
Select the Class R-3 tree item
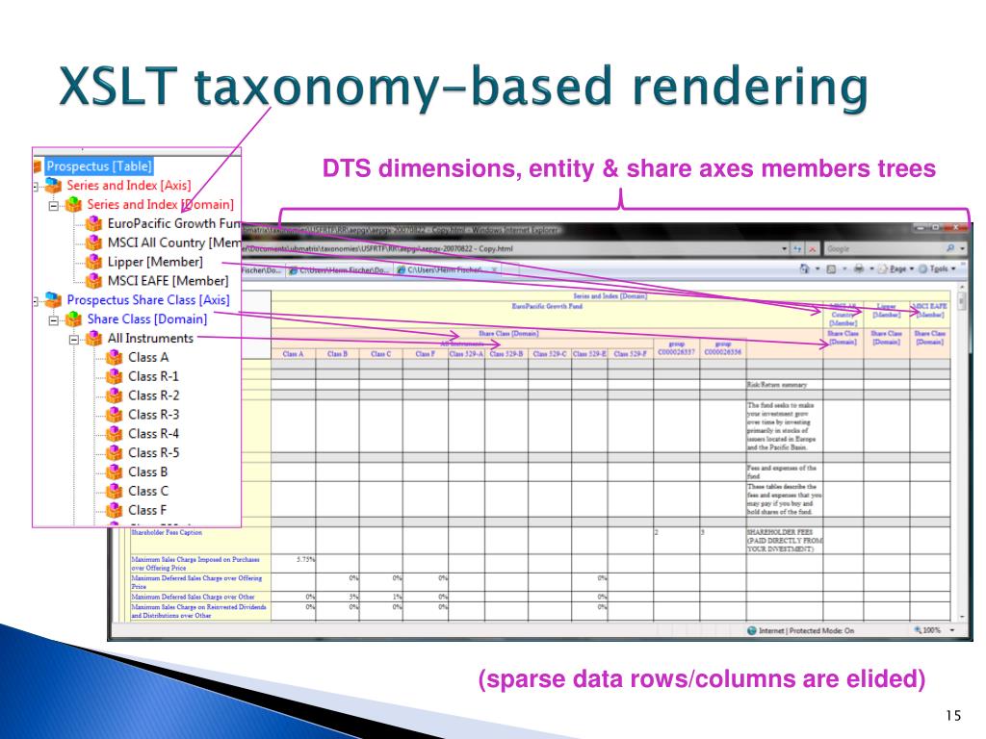pyautogui.click(x=153, y=415)
